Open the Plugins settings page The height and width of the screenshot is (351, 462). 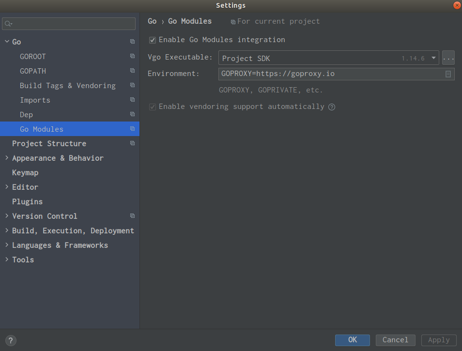(27, 201)
